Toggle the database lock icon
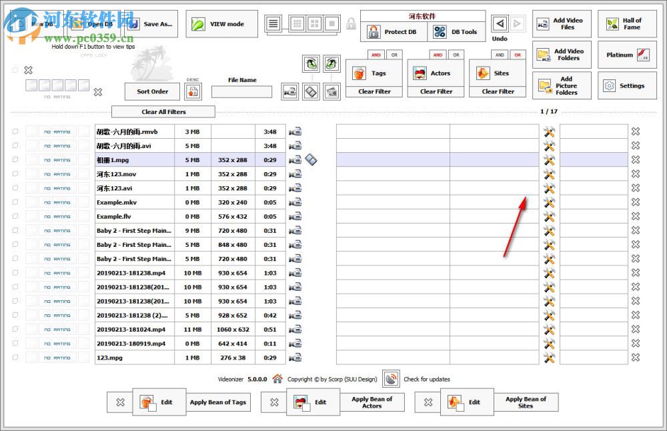 click(x=352, y=23)
